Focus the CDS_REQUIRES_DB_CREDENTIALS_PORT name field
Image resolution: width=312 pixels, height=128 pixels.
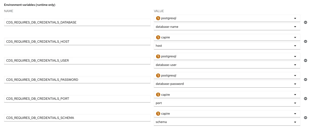(77, 99)
